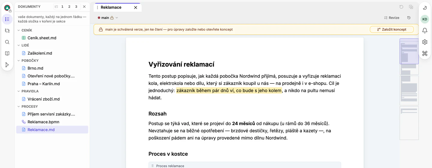
Task: Click the file icon of Vrácení zboží.md
Action: 24,99
